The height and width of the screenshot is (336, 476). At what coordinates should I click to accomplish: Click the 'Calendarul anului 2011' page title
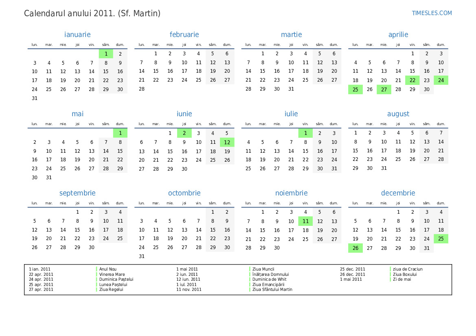click(92, 13)
